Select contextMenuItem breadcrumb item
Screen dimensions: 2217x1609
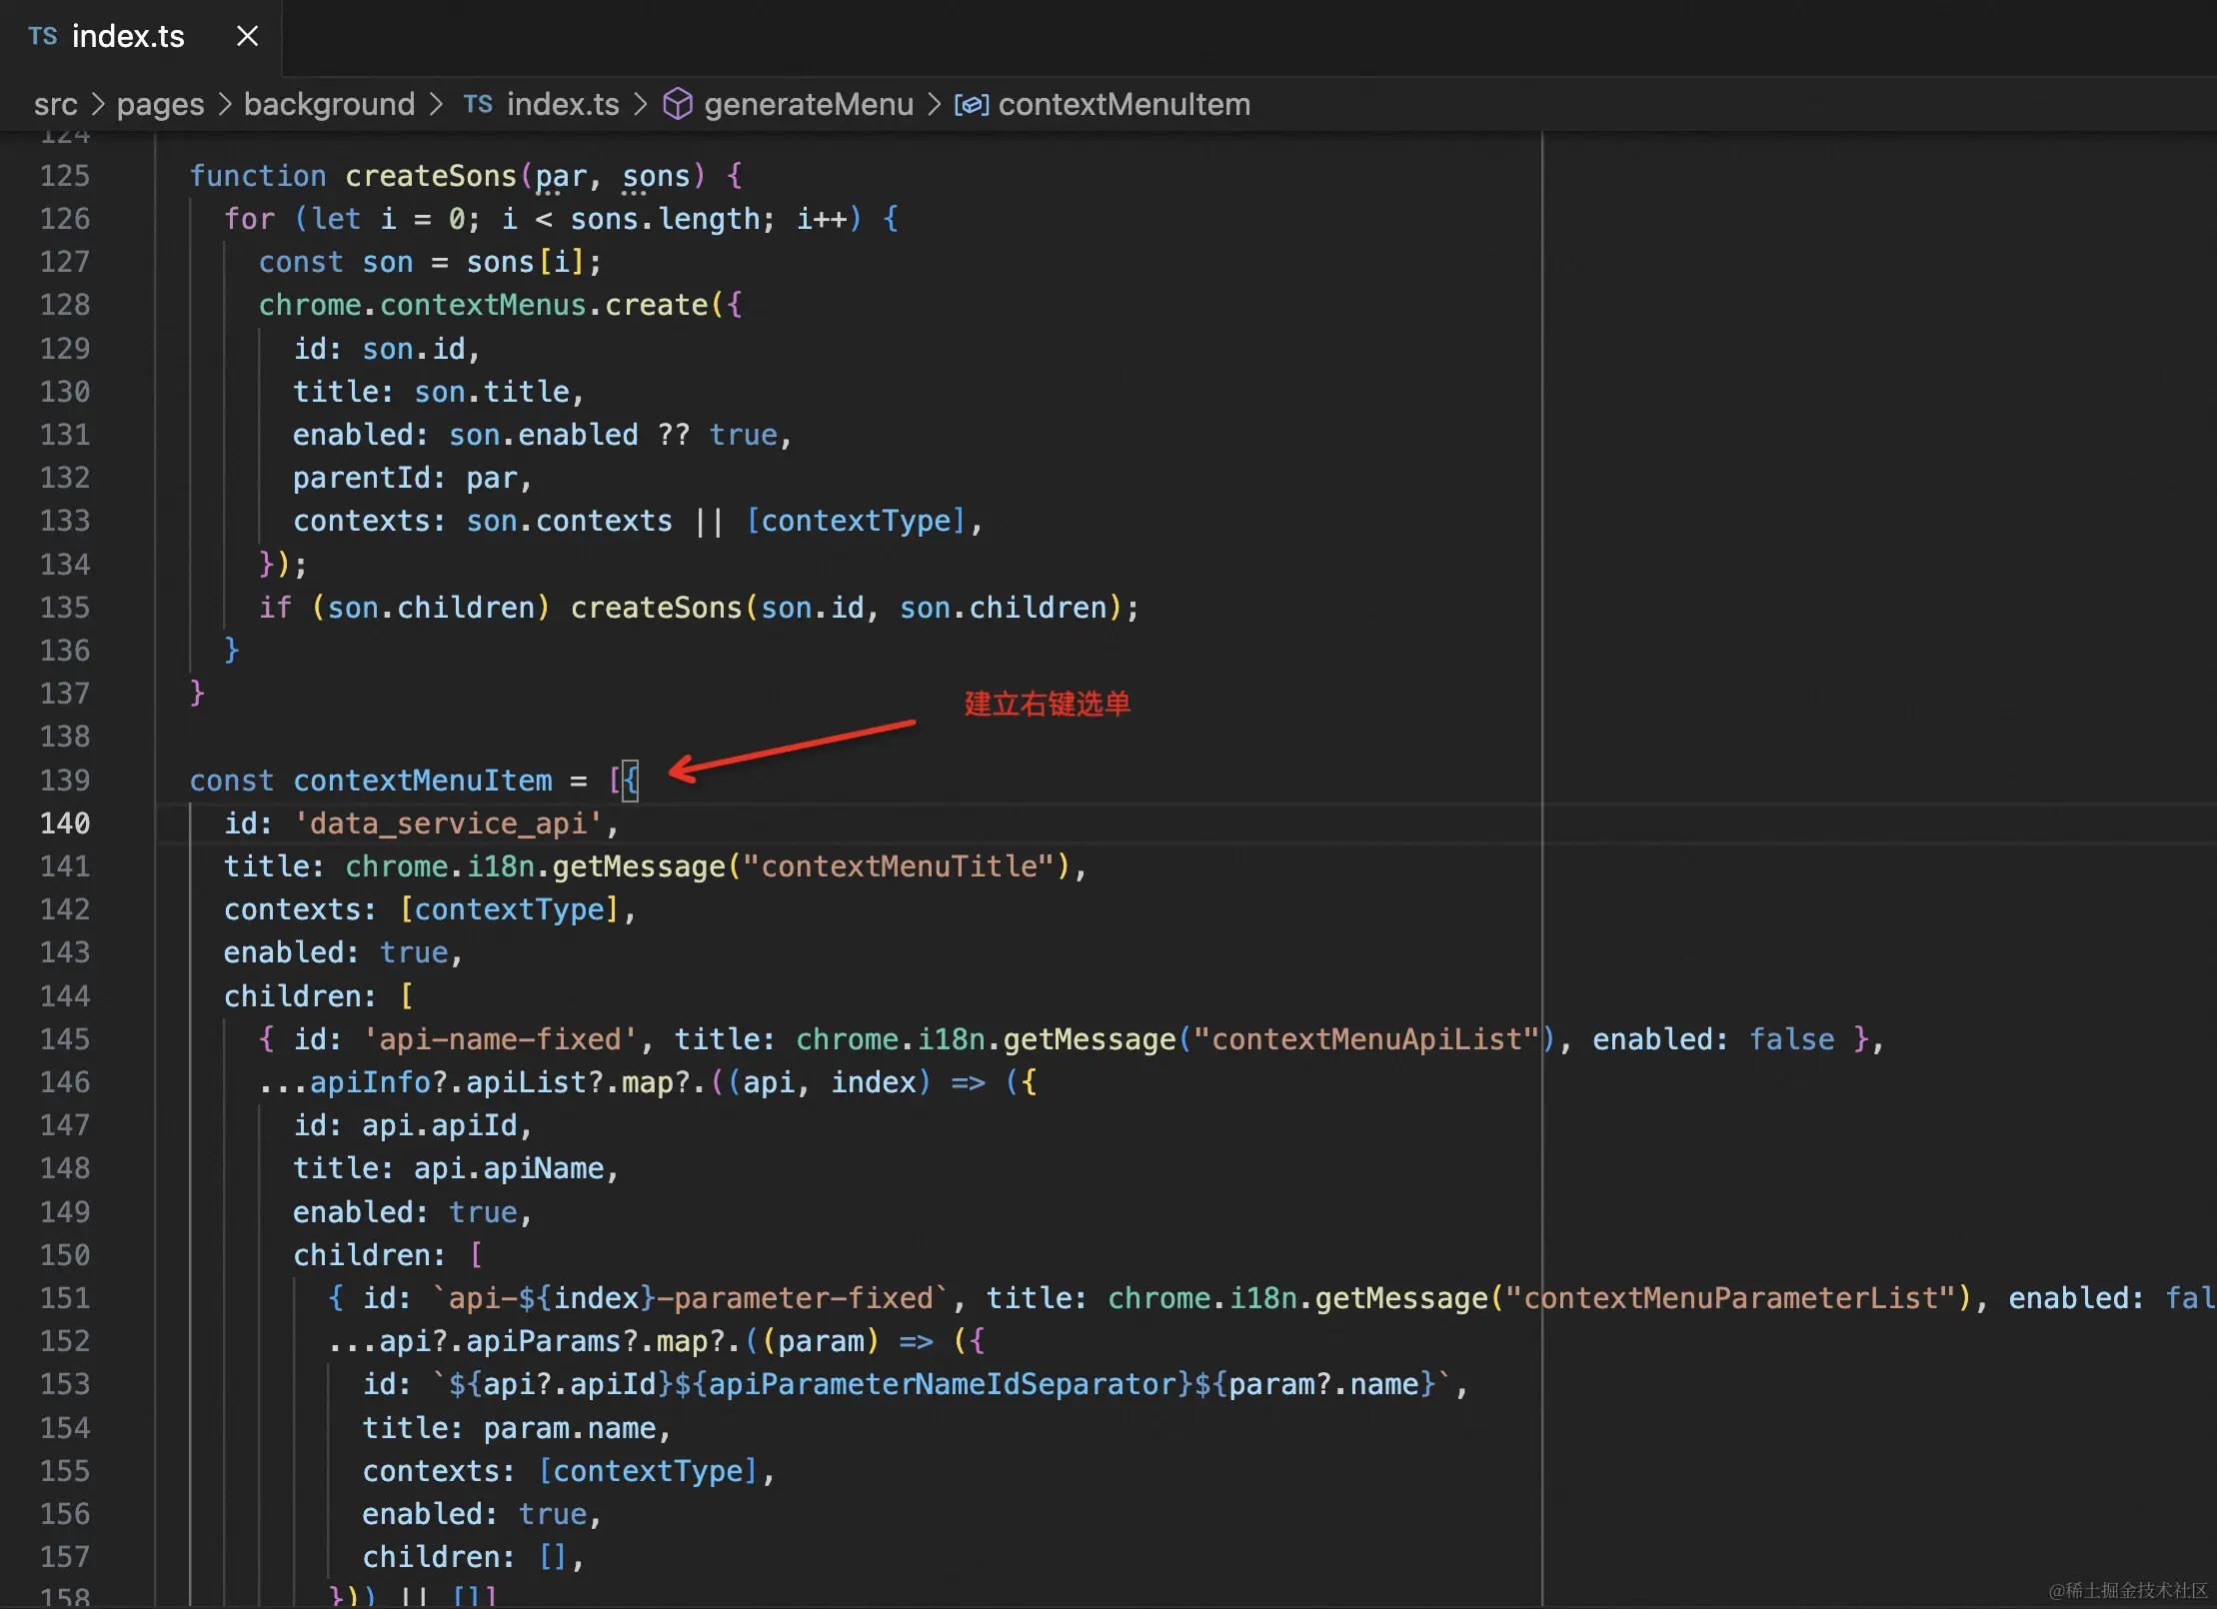pos(1123,105)
